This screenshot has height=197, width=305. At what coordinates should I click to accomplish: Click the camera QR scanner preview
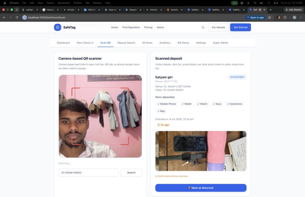pyautogui.click(x=100, y=116)
